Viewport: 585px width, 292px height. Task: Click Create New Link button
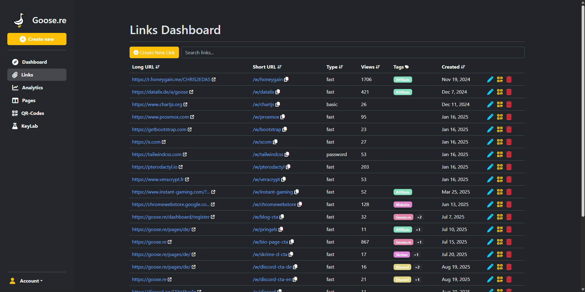point(154,52)
